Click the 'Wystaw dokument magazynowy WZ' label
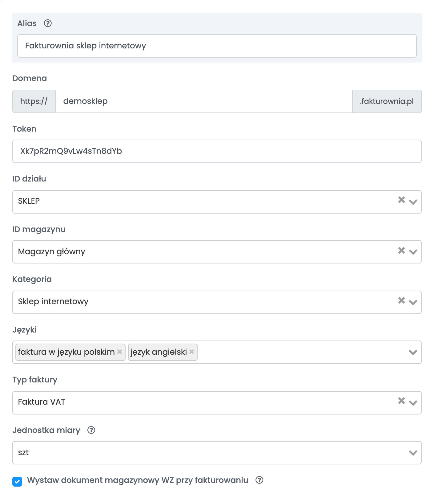The image size is (434, 498). 138,480
